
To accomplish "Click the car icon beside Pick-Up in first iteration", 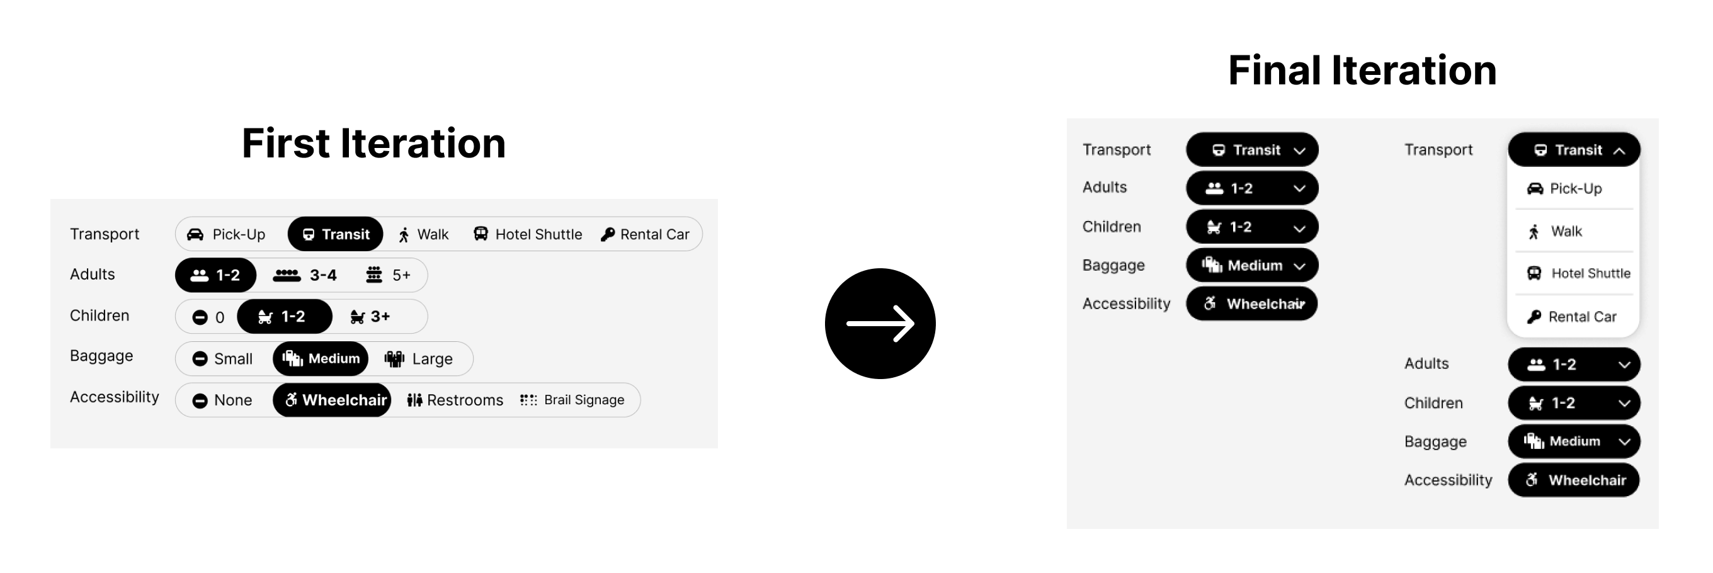I will (195, 234).
